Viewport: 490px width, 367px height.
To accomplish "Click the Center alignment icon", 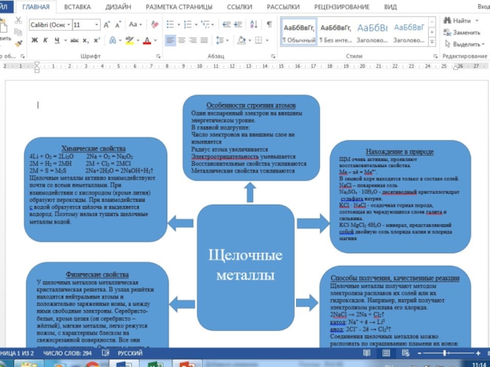I will [x=181, y=40].
